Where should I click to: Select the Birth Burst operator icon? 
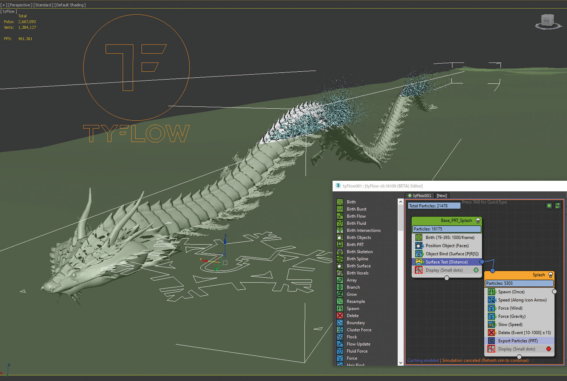(x=340, y=209)
